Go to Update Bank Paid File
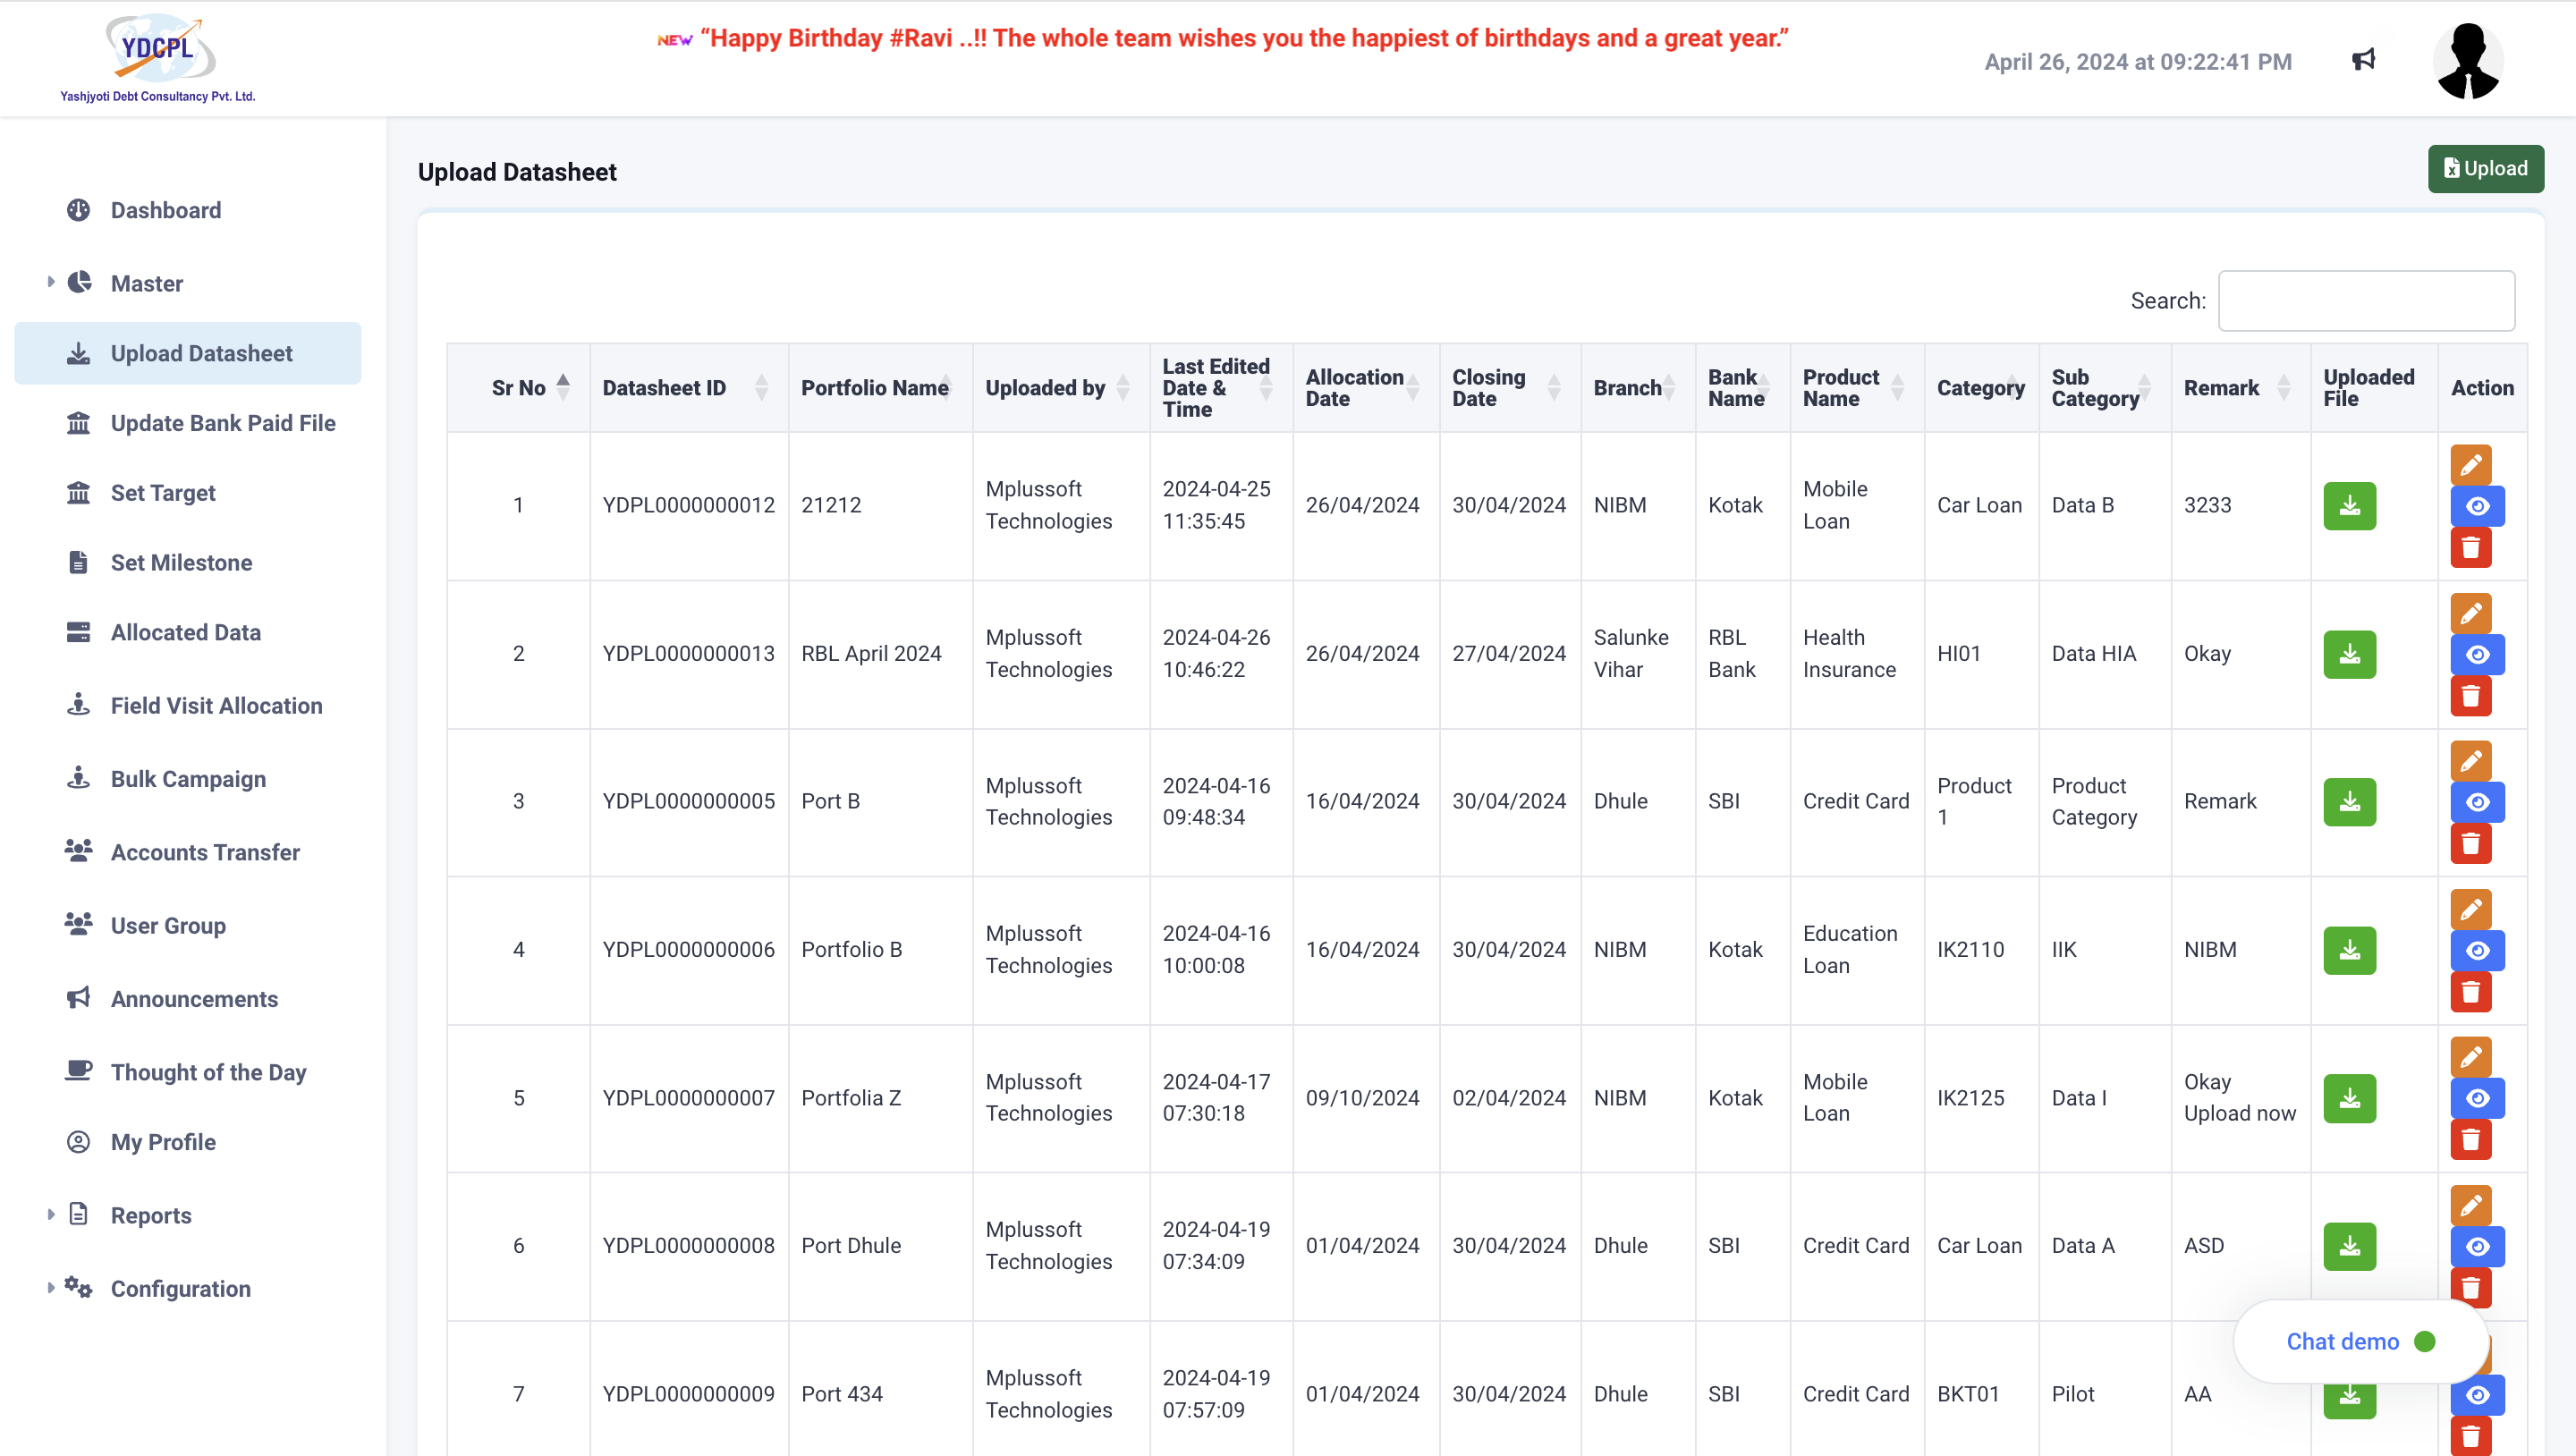Image resolution: width=2576 pixels, height=1456 pixels. [x=223, y=423]
